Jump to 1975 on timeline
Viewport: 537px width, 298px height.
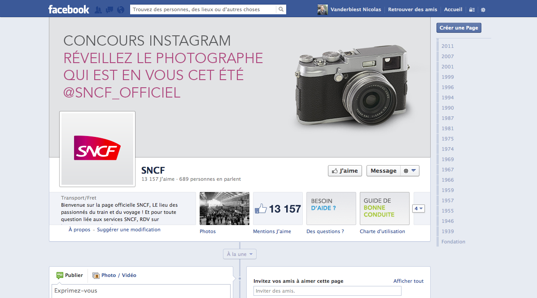point(447,138)
